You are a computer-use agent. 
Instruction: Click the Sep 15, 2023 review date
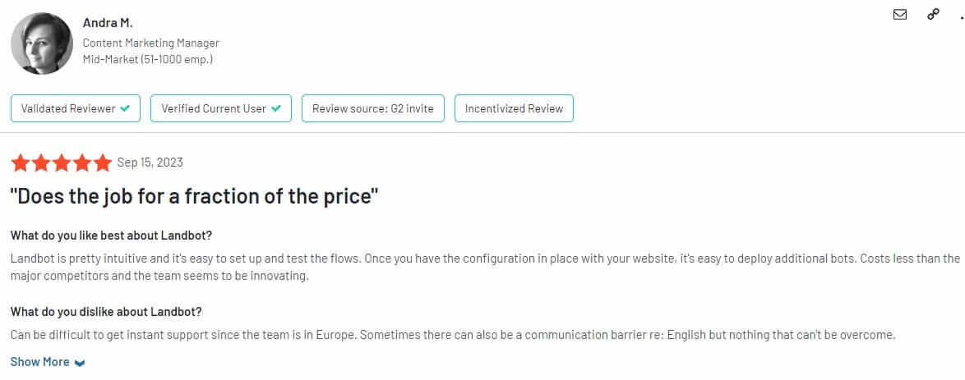[x=150, y=163]
